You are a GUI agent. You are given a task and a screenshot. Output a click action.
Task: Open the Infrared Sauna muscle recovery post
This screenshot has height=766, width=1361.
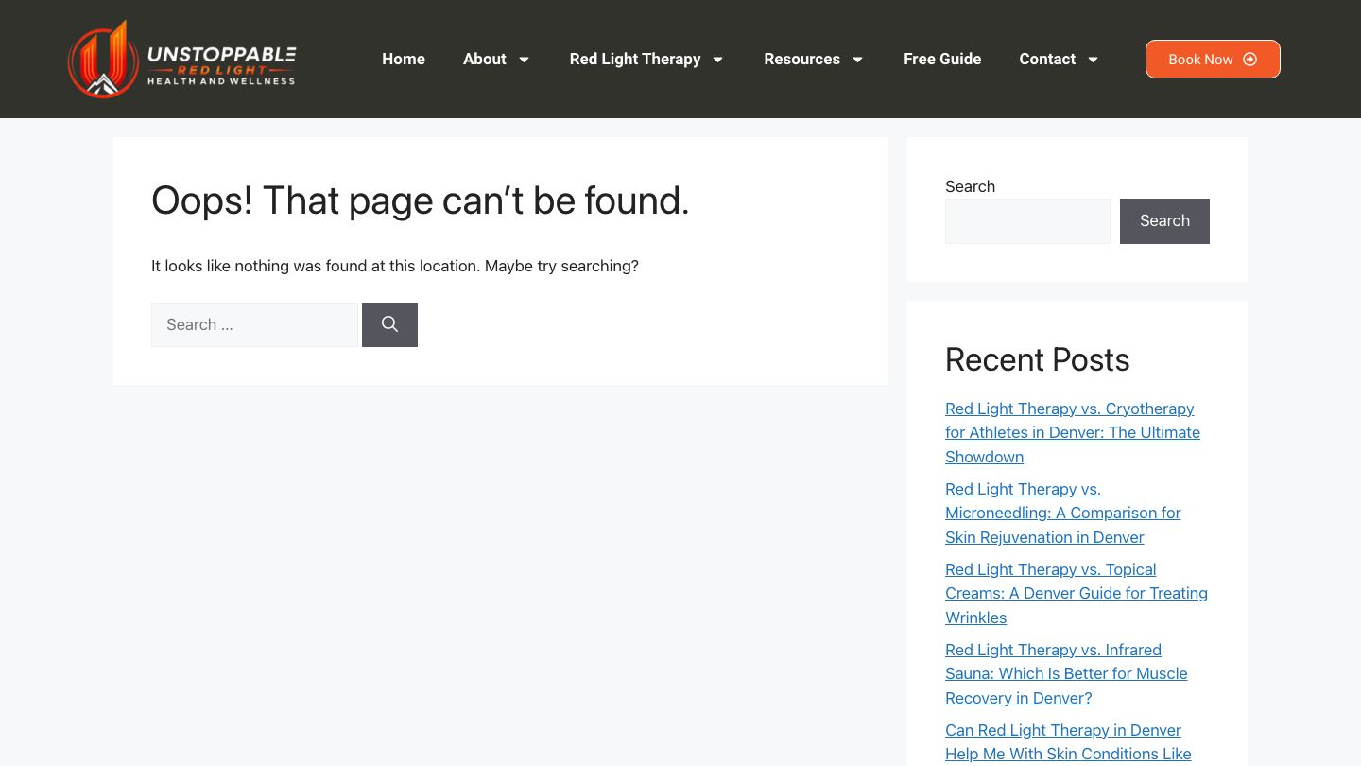(x=1065, y=673)
